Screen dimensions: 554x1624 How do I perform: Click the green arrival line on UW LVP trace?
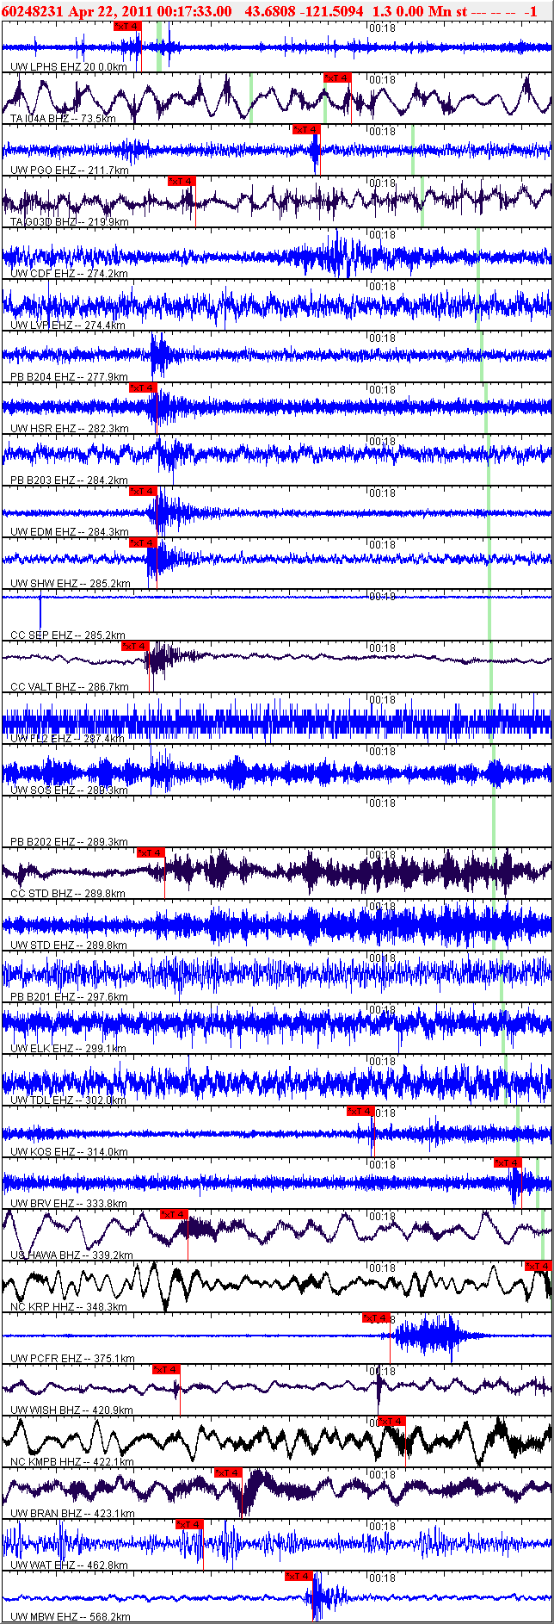(x=479, y=306)
